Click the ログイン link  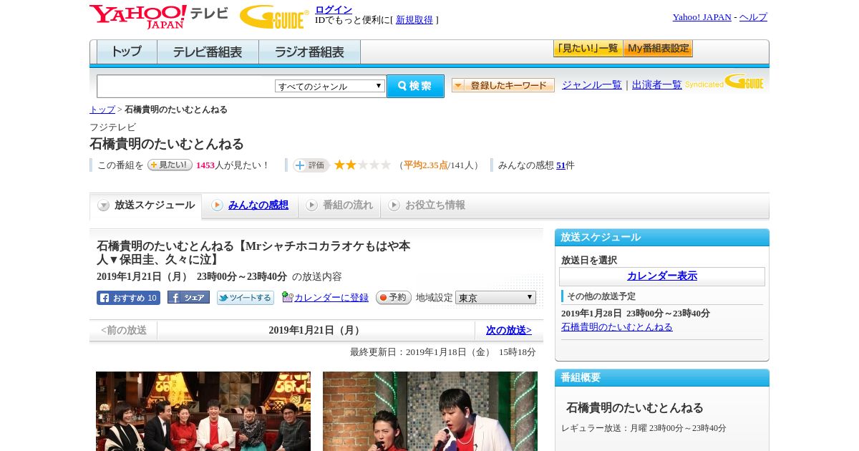334,9
